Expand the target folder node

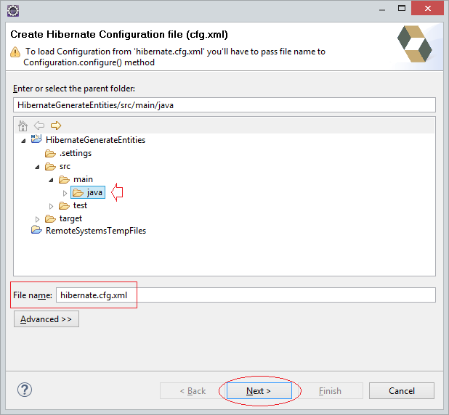(38, 219)
